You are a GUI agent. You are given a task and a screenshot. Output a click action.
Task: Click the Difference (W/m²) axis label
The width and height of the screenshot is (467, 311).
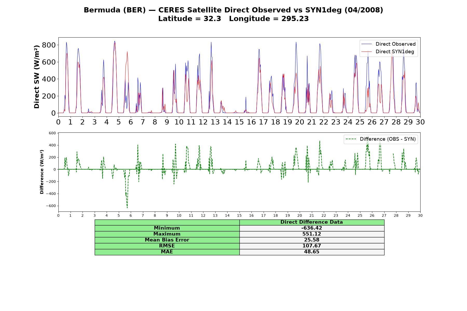(x=42, y=172)
